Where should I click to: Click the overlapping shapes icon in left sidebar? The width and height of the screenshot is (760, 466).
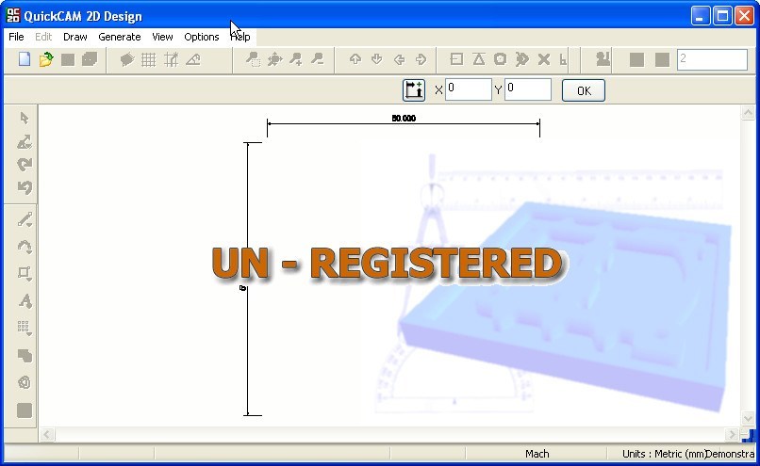(x=25, y=356)
